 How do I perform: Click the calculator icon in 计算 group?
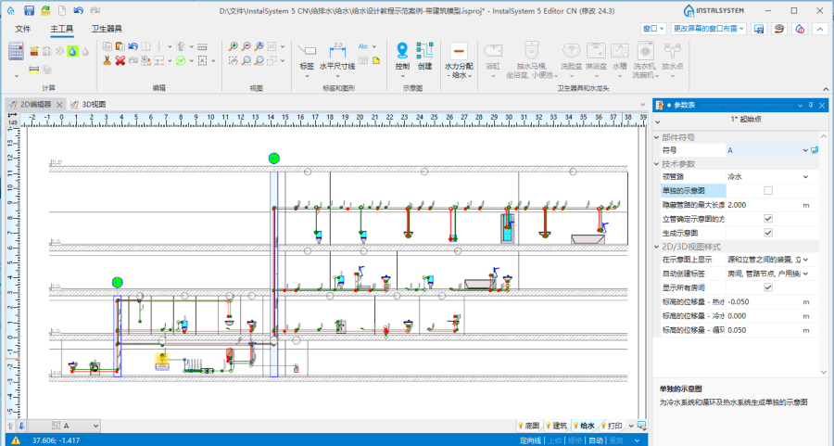(x=16, y=51)
